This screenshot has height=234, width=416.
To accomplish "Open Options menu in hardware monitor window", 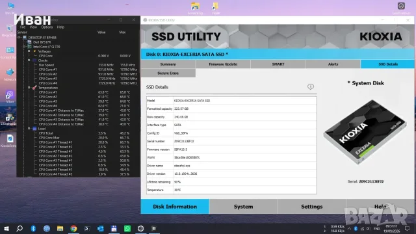I will click(x=47, y=27).
